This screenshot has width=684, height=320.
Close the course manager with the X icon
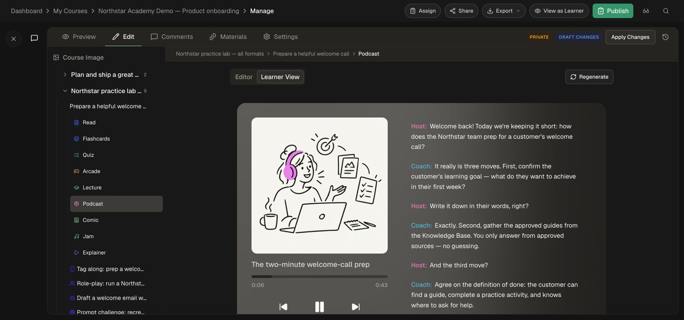[14, 39]
